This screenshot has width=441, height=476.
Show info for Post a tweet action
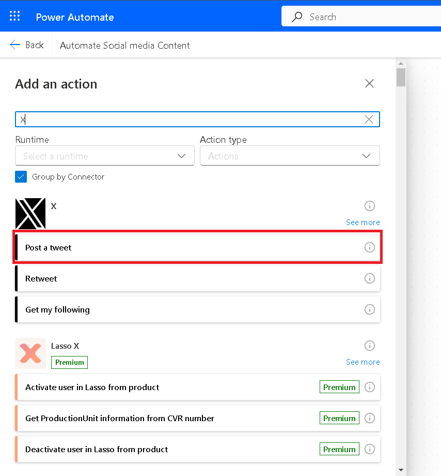369,247
